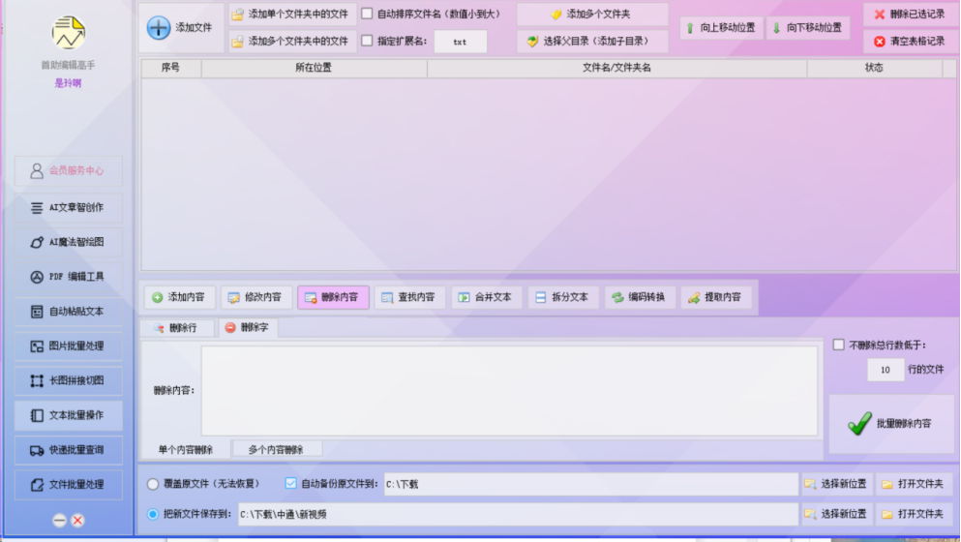This screenshot has height=542, width=961.
Task: Click 删除已选记录 red X button
Action: point(910,15)
